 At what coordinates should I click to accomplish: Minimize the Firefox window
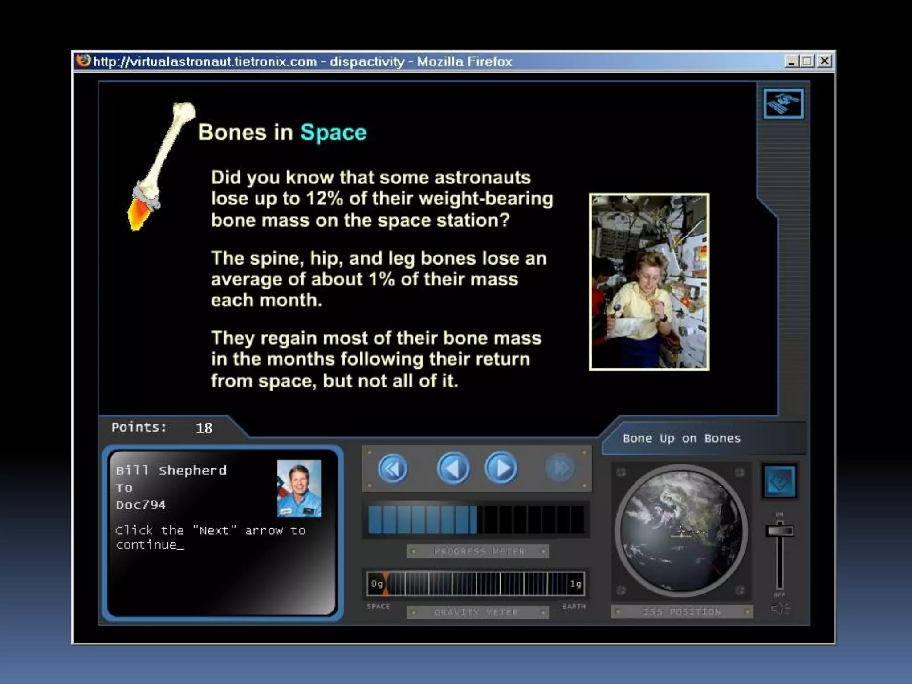[791, 61]
